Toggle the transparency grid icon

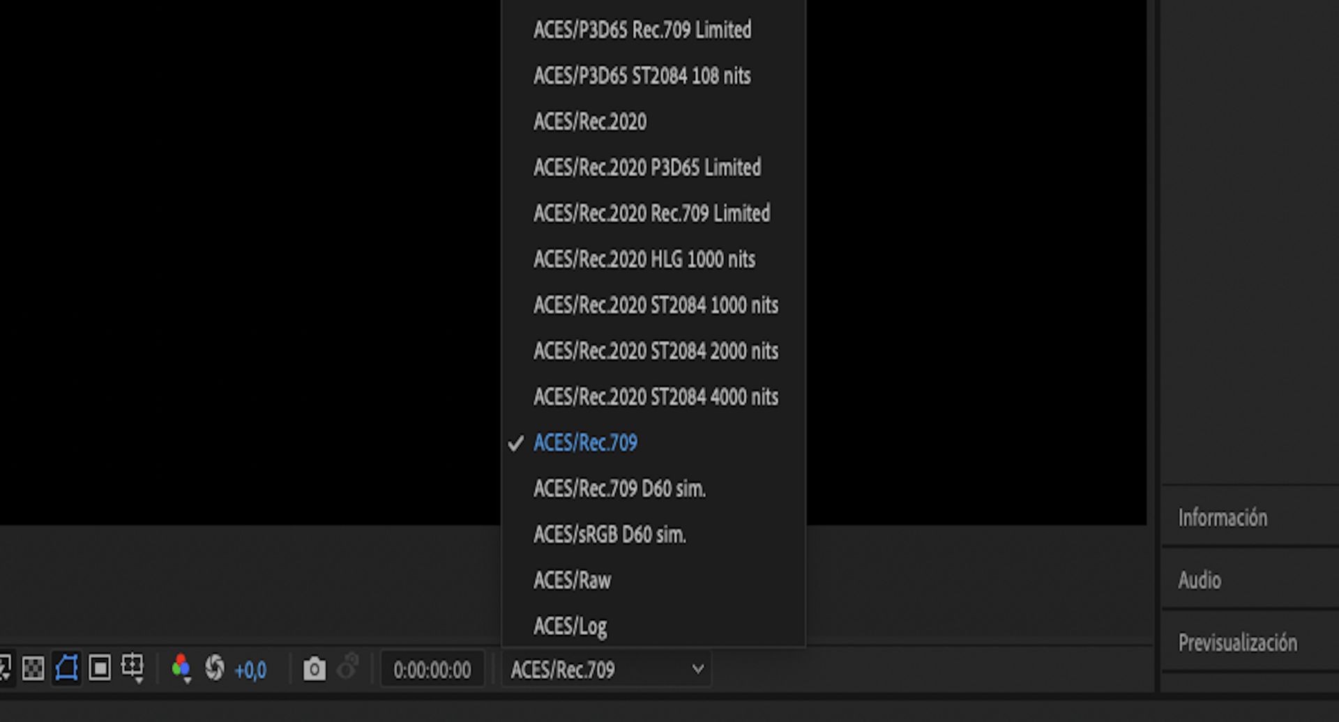(x=33, y=669)
